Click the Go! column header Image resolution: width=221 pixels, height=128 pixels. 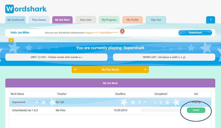(x=196, y=94)
